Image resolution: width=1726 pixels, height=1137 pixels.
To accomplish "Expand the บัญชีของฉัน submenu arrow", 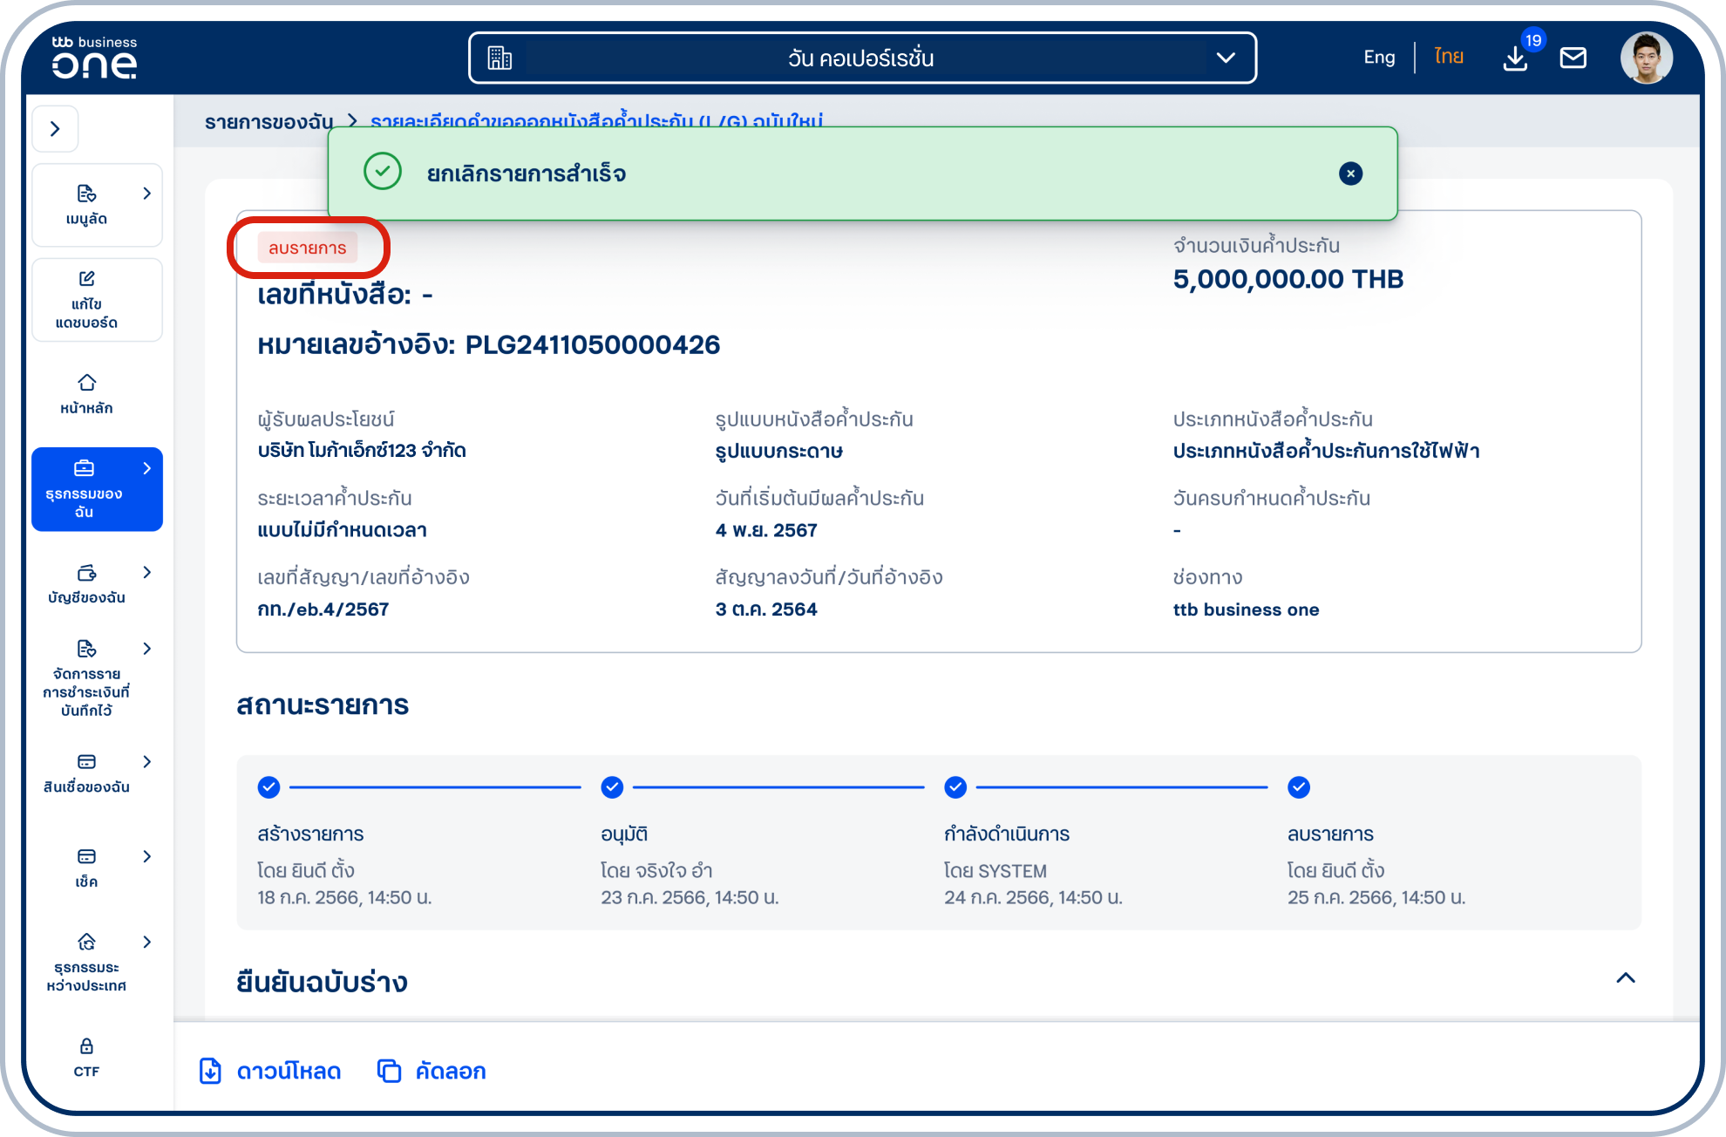I will click(146, 573).
